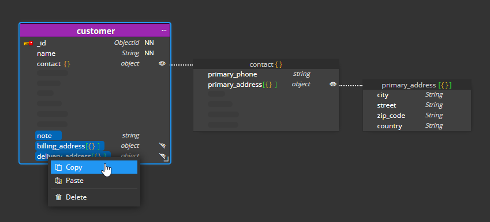Click the Paste clipboard icon
Screen dimensions: 490x222
[x=58, y=181]
